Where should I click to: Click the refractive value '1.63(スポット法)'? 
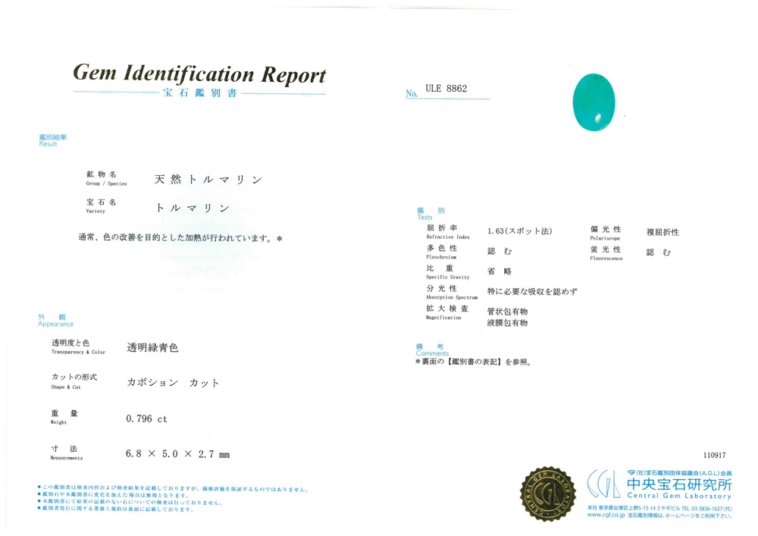pyautogui.click(x=520, y=231)
